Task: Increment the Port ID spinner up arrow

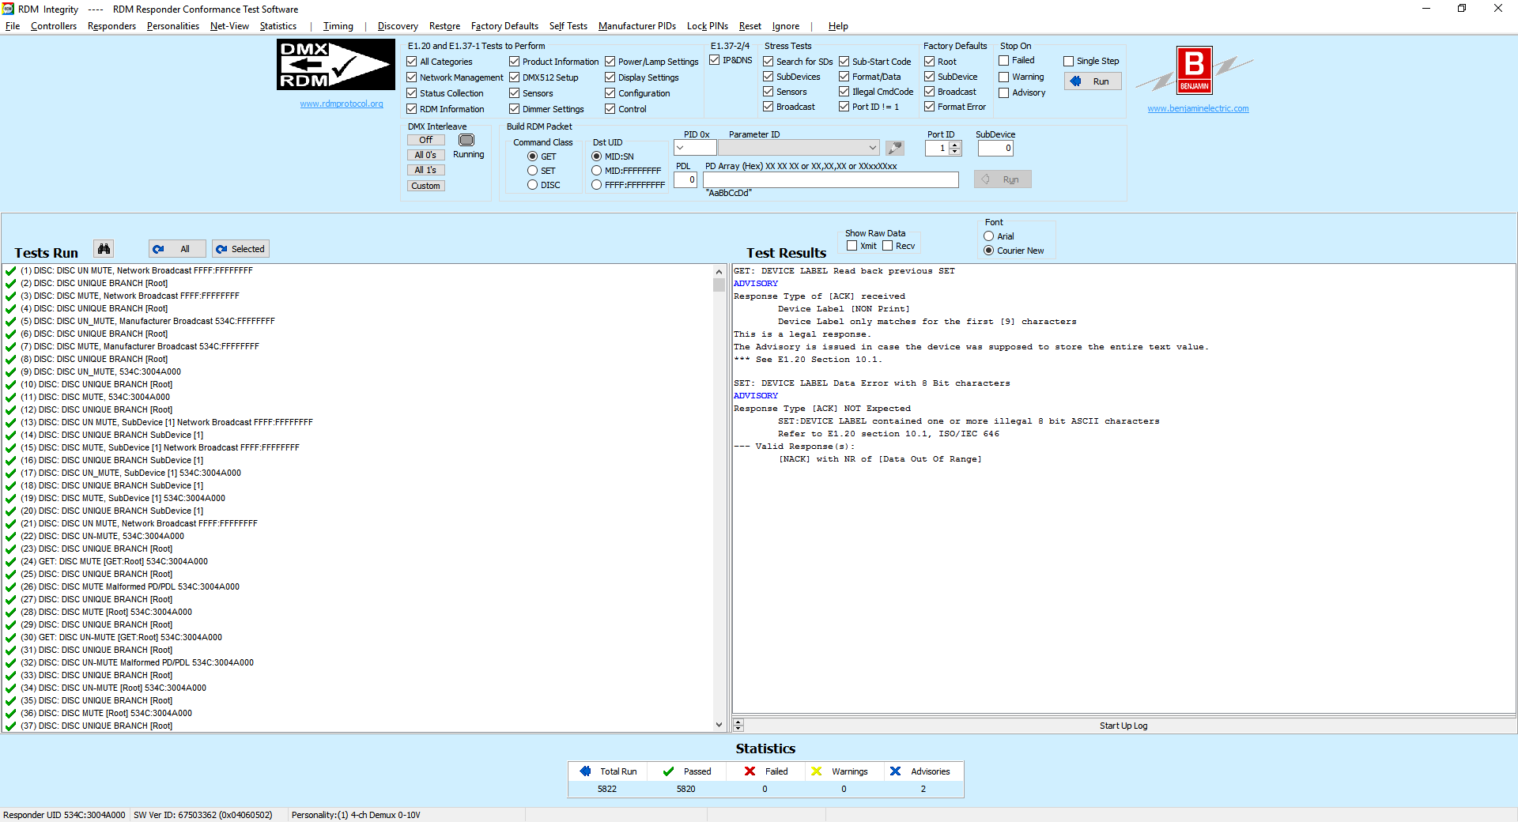Action: (955, 145)
